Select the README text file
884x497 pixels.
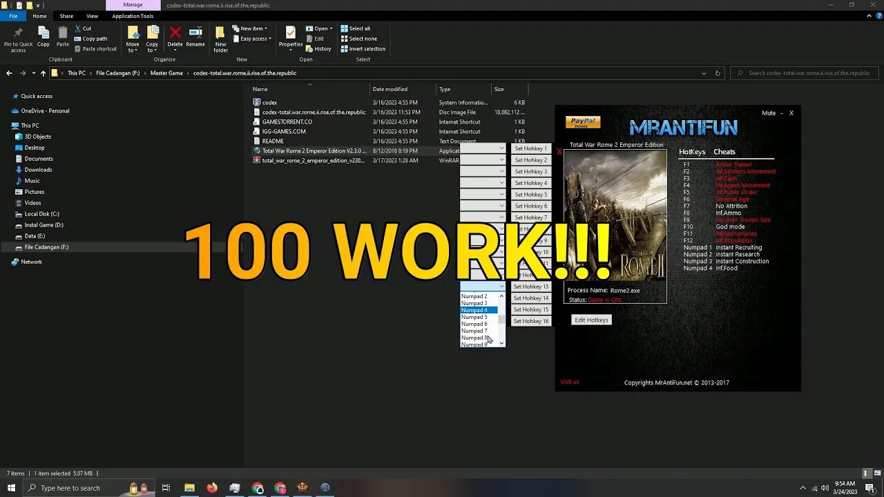tap(273, 142)
